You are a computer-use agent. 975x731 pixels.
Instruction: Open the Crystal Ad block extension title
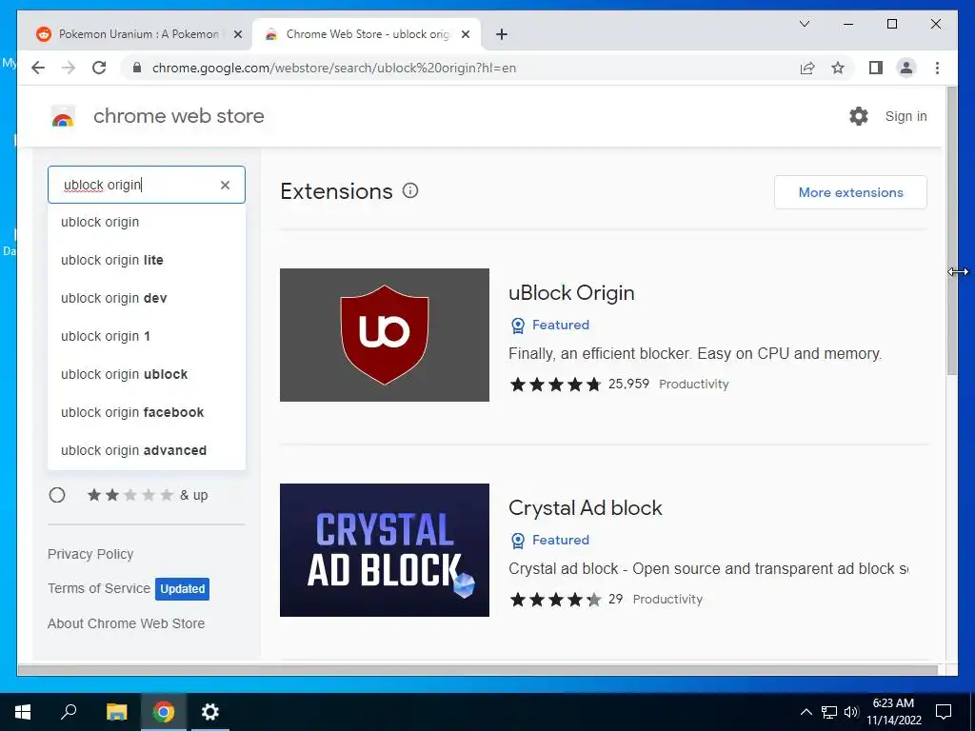point(586,508)
